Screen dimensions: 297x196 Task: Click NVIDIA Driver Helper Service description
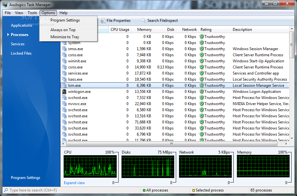[261, 104]
